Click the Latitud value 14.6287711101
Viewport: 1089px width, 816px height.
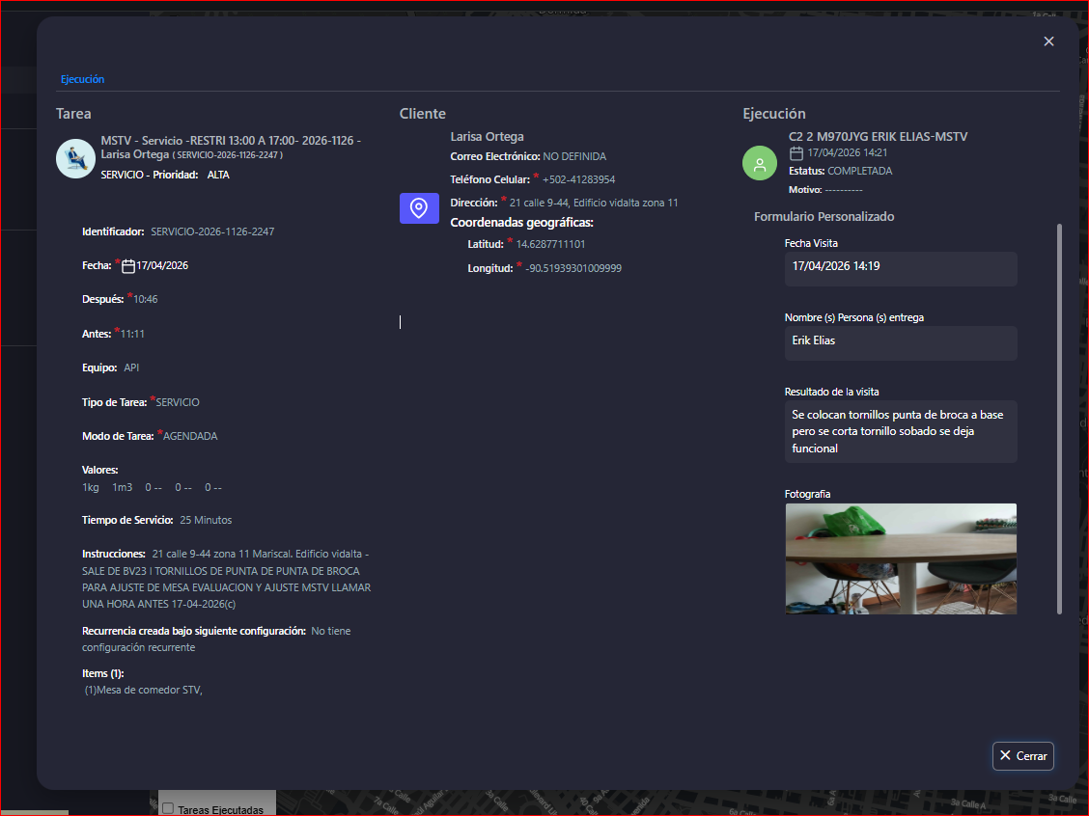550,245
